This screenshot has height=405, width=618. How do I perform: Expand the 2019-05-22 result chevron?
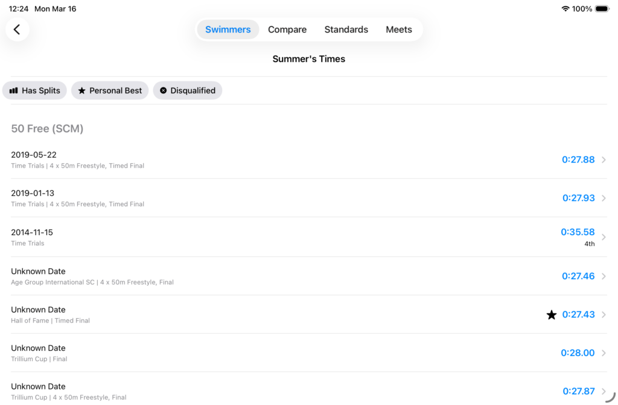604,160
